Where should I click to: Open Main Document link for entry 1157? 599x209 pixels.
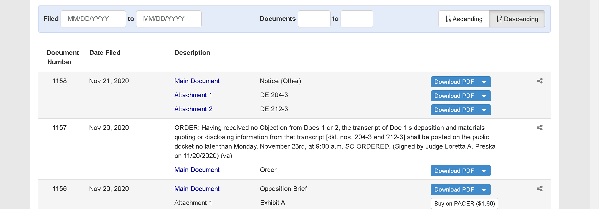point(197,170)
